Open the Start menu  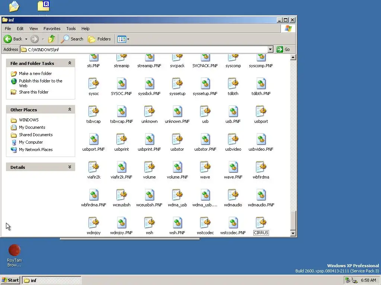tap(10, 281)
